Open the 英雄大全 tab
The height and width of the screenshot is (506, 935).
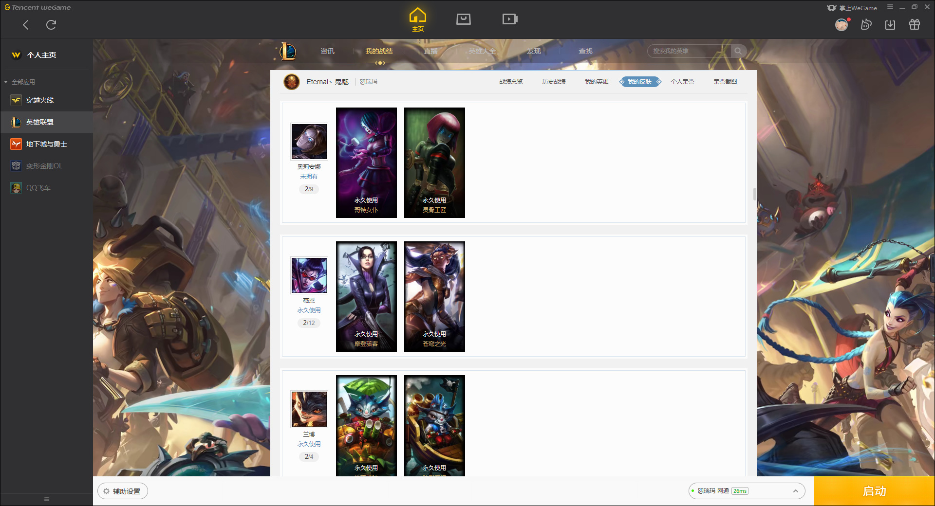tap(482, 51)
